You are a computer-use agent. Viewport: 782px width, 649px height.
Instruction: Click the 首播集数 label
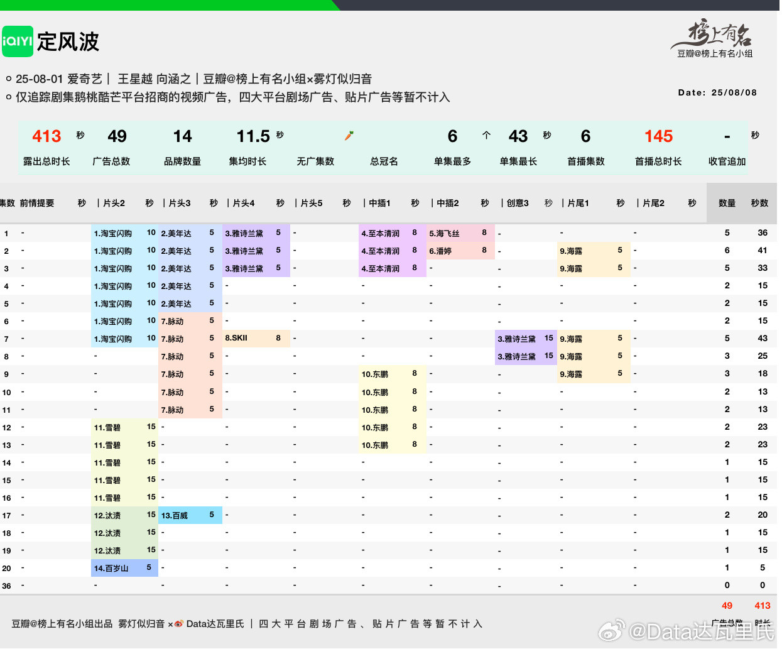click(x=586, y=161)
